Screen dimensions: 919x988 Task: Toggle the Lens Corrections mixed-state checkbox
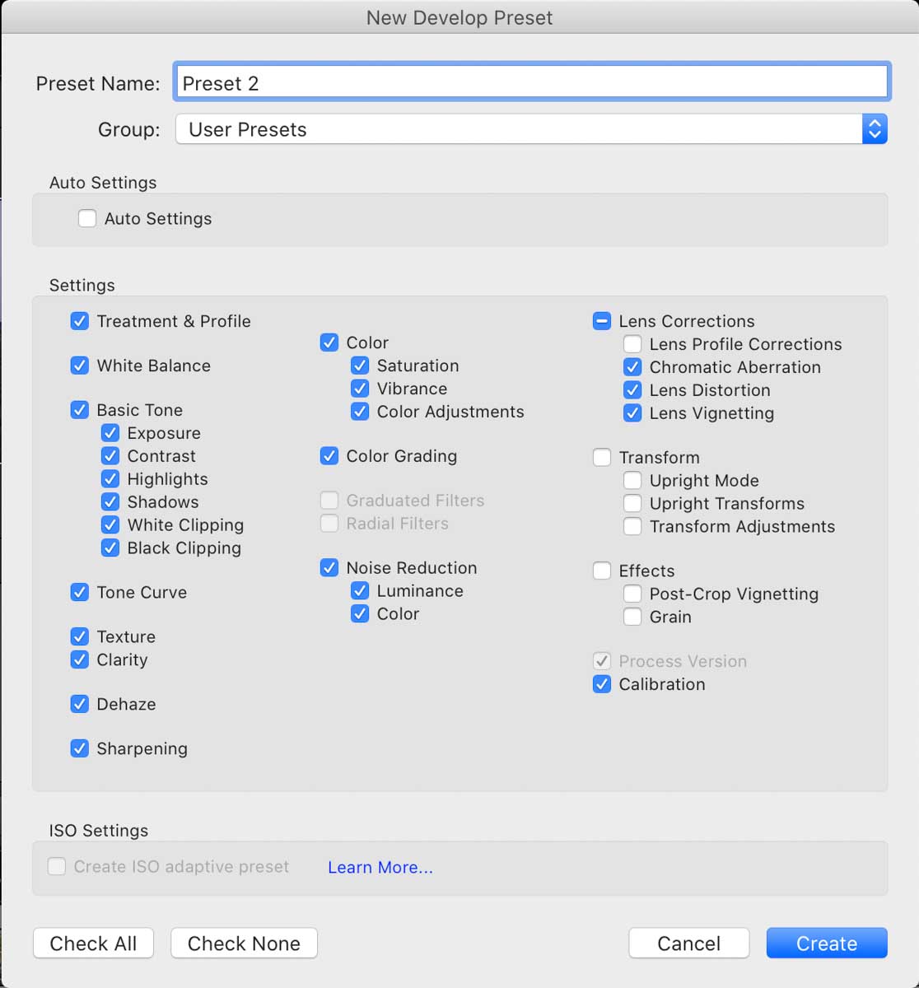point(602,321)
